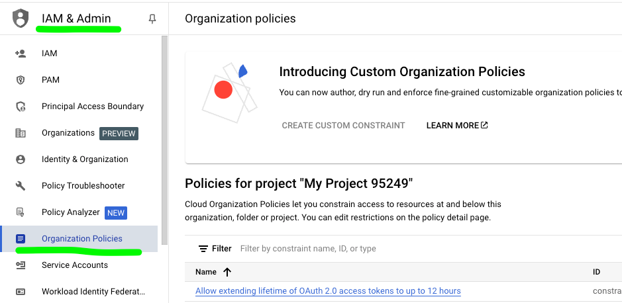Click the Filter label button
This screenshot has height=303, width=622.
215,249
